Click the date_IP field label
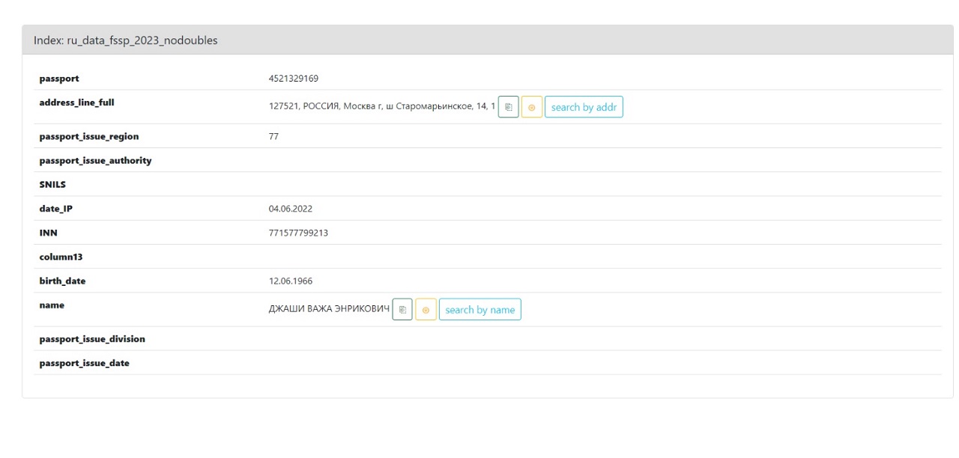Viewport: 959px width, 458px height. (55, 209)
